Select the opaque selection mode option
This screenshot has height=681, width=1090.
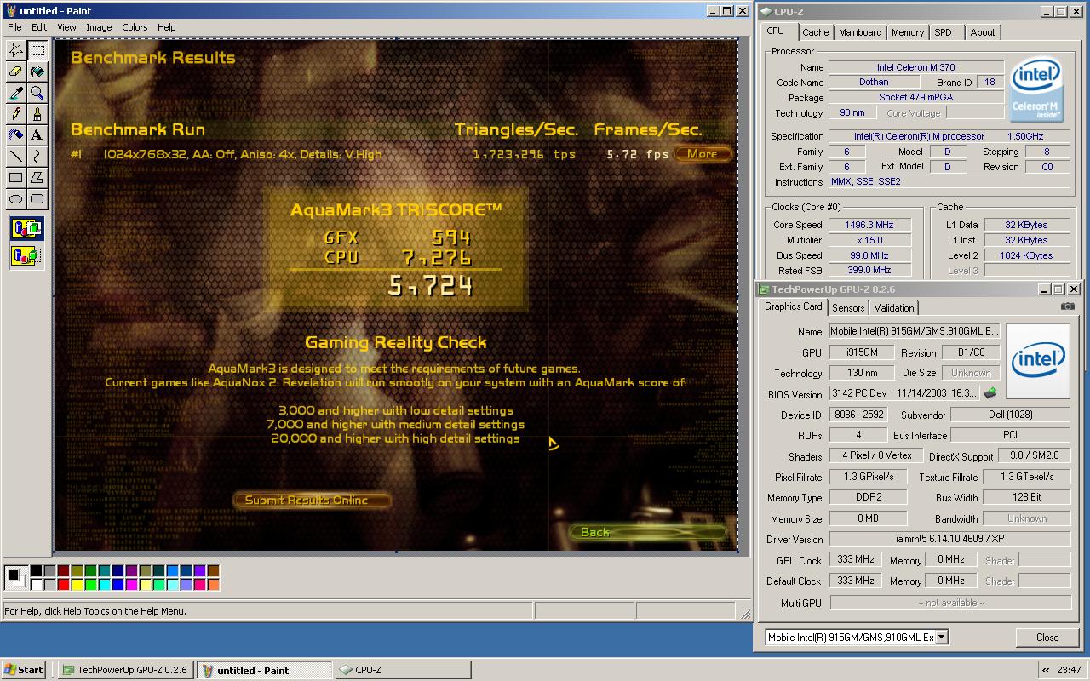tap(26, 228)
